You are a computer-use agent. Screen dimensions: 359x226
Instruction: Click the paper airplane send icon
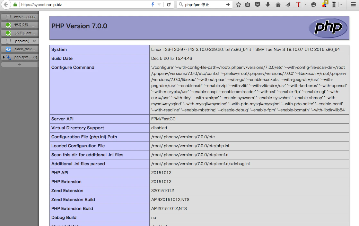288,4
